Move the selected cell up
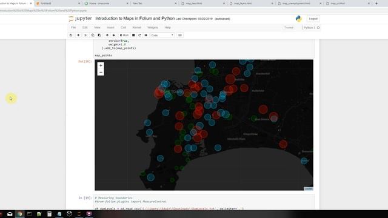 107,35
